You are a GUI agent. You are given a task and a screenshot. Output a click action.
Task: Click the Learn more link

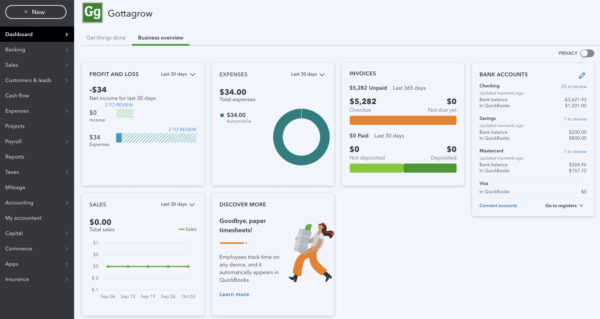click(x=234, y=294)
